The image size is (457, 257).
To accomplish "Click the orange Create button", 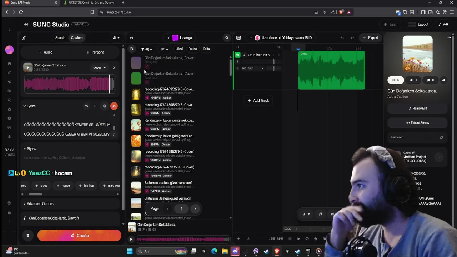I will (79, 236).
